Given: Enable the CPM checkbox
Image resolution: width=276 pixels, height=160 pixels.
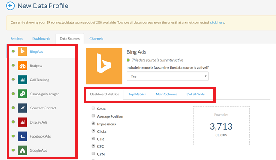Looking at the screenshot, I should [x=93, y=153].
